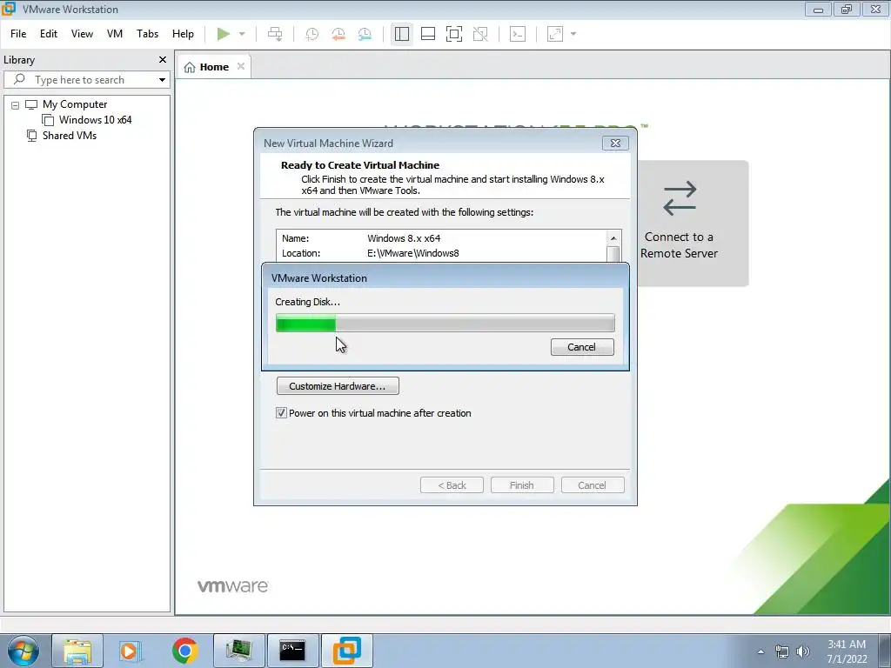Toggle the library sidebar view icon
Image resolution: width=891 pixels, height=668 pixels.
(x=402, y=34)
